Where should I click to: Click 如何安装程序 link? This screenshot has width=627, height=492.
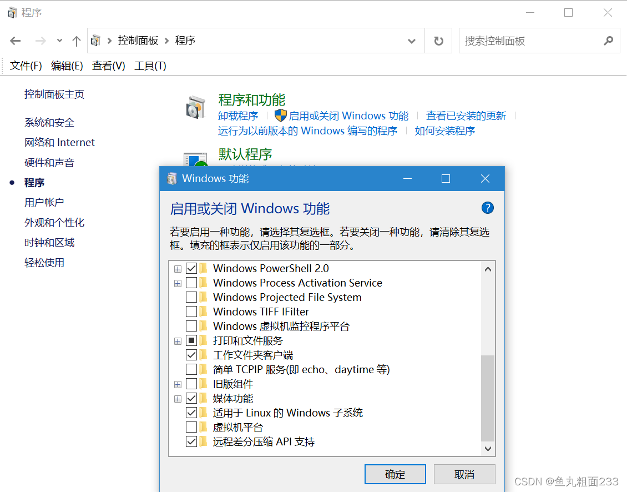pyautogui.click(x=444, y=131)
